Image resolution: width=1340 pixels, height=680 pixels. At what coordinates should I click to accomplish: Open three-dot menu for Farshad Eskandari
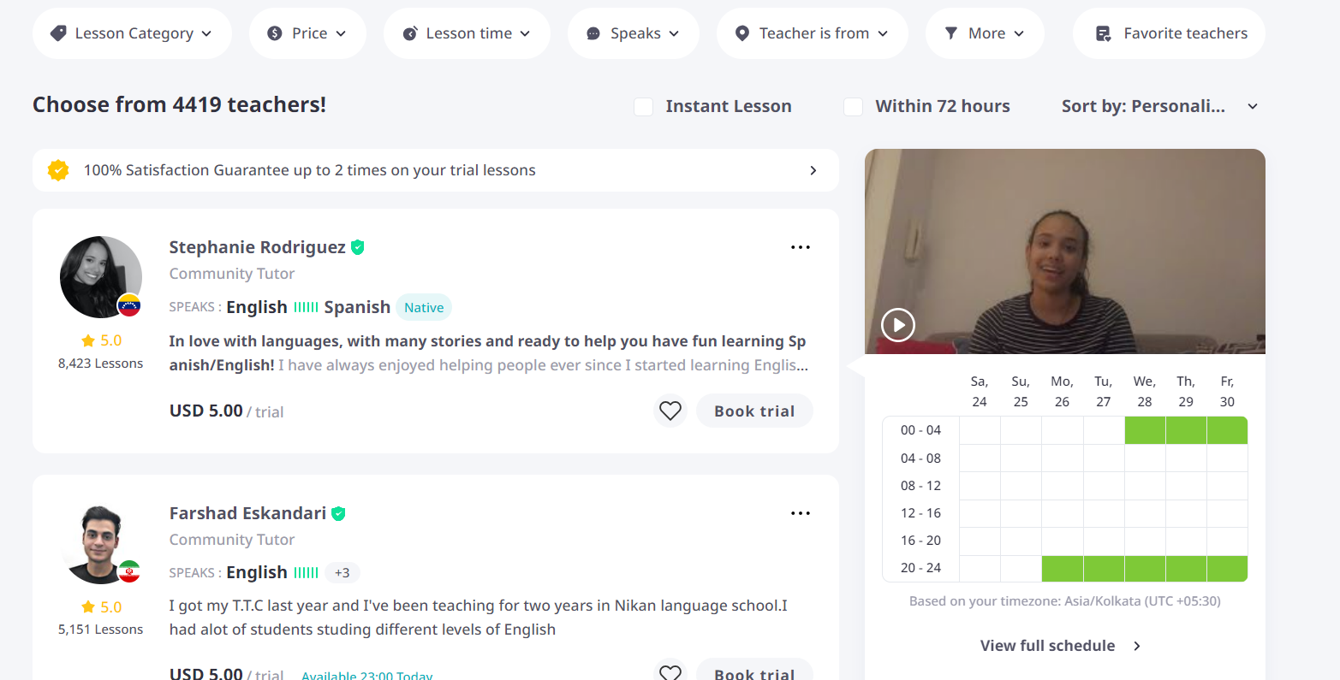point(801,513)
